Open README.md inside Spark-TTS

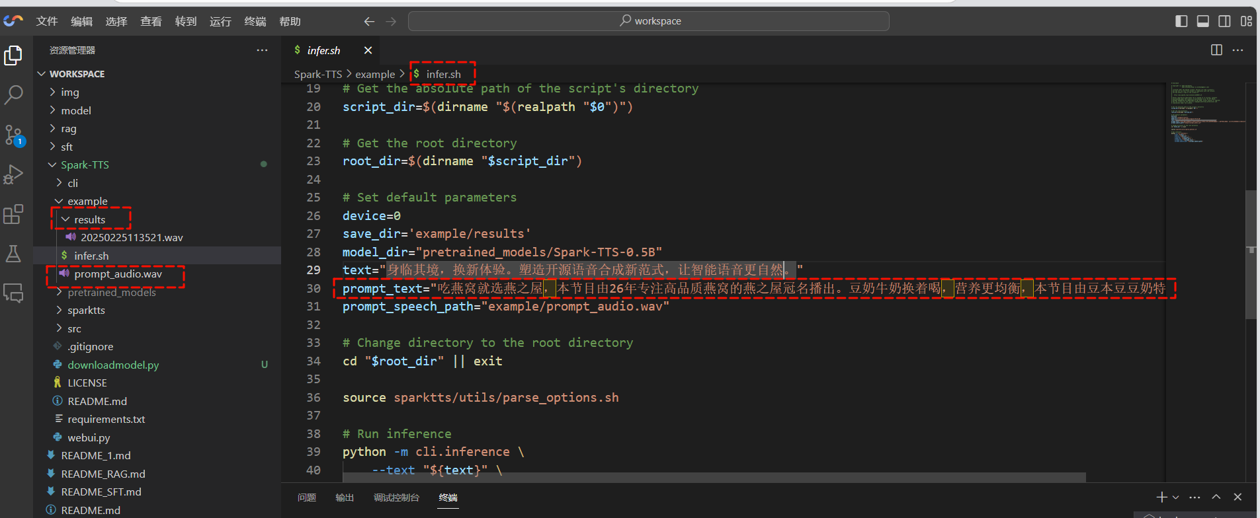(157, 401)
